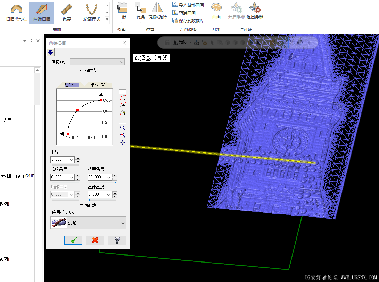Click lock icon in floating toolbar
Viewport: 379px width, 282px height.
coord(167,42)
